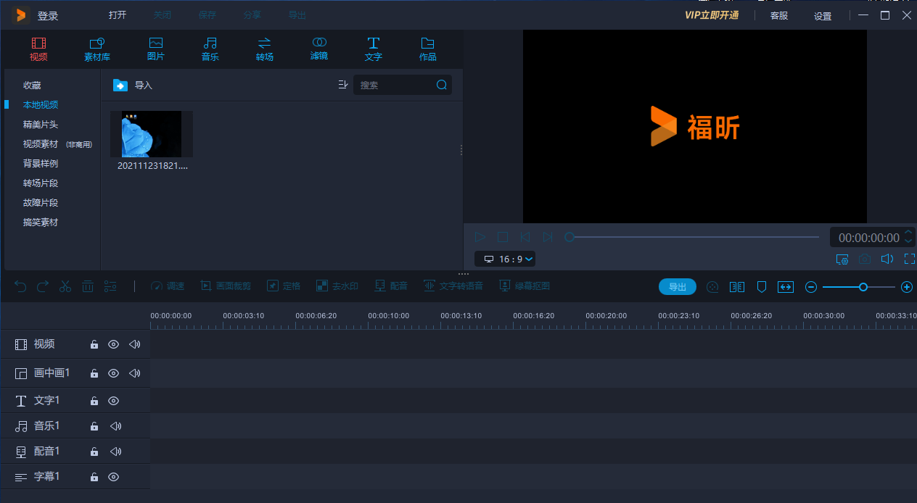Click the scissors split icon in toolbar
The width and height of the screenshot is (917, 503).
point(65,286)
